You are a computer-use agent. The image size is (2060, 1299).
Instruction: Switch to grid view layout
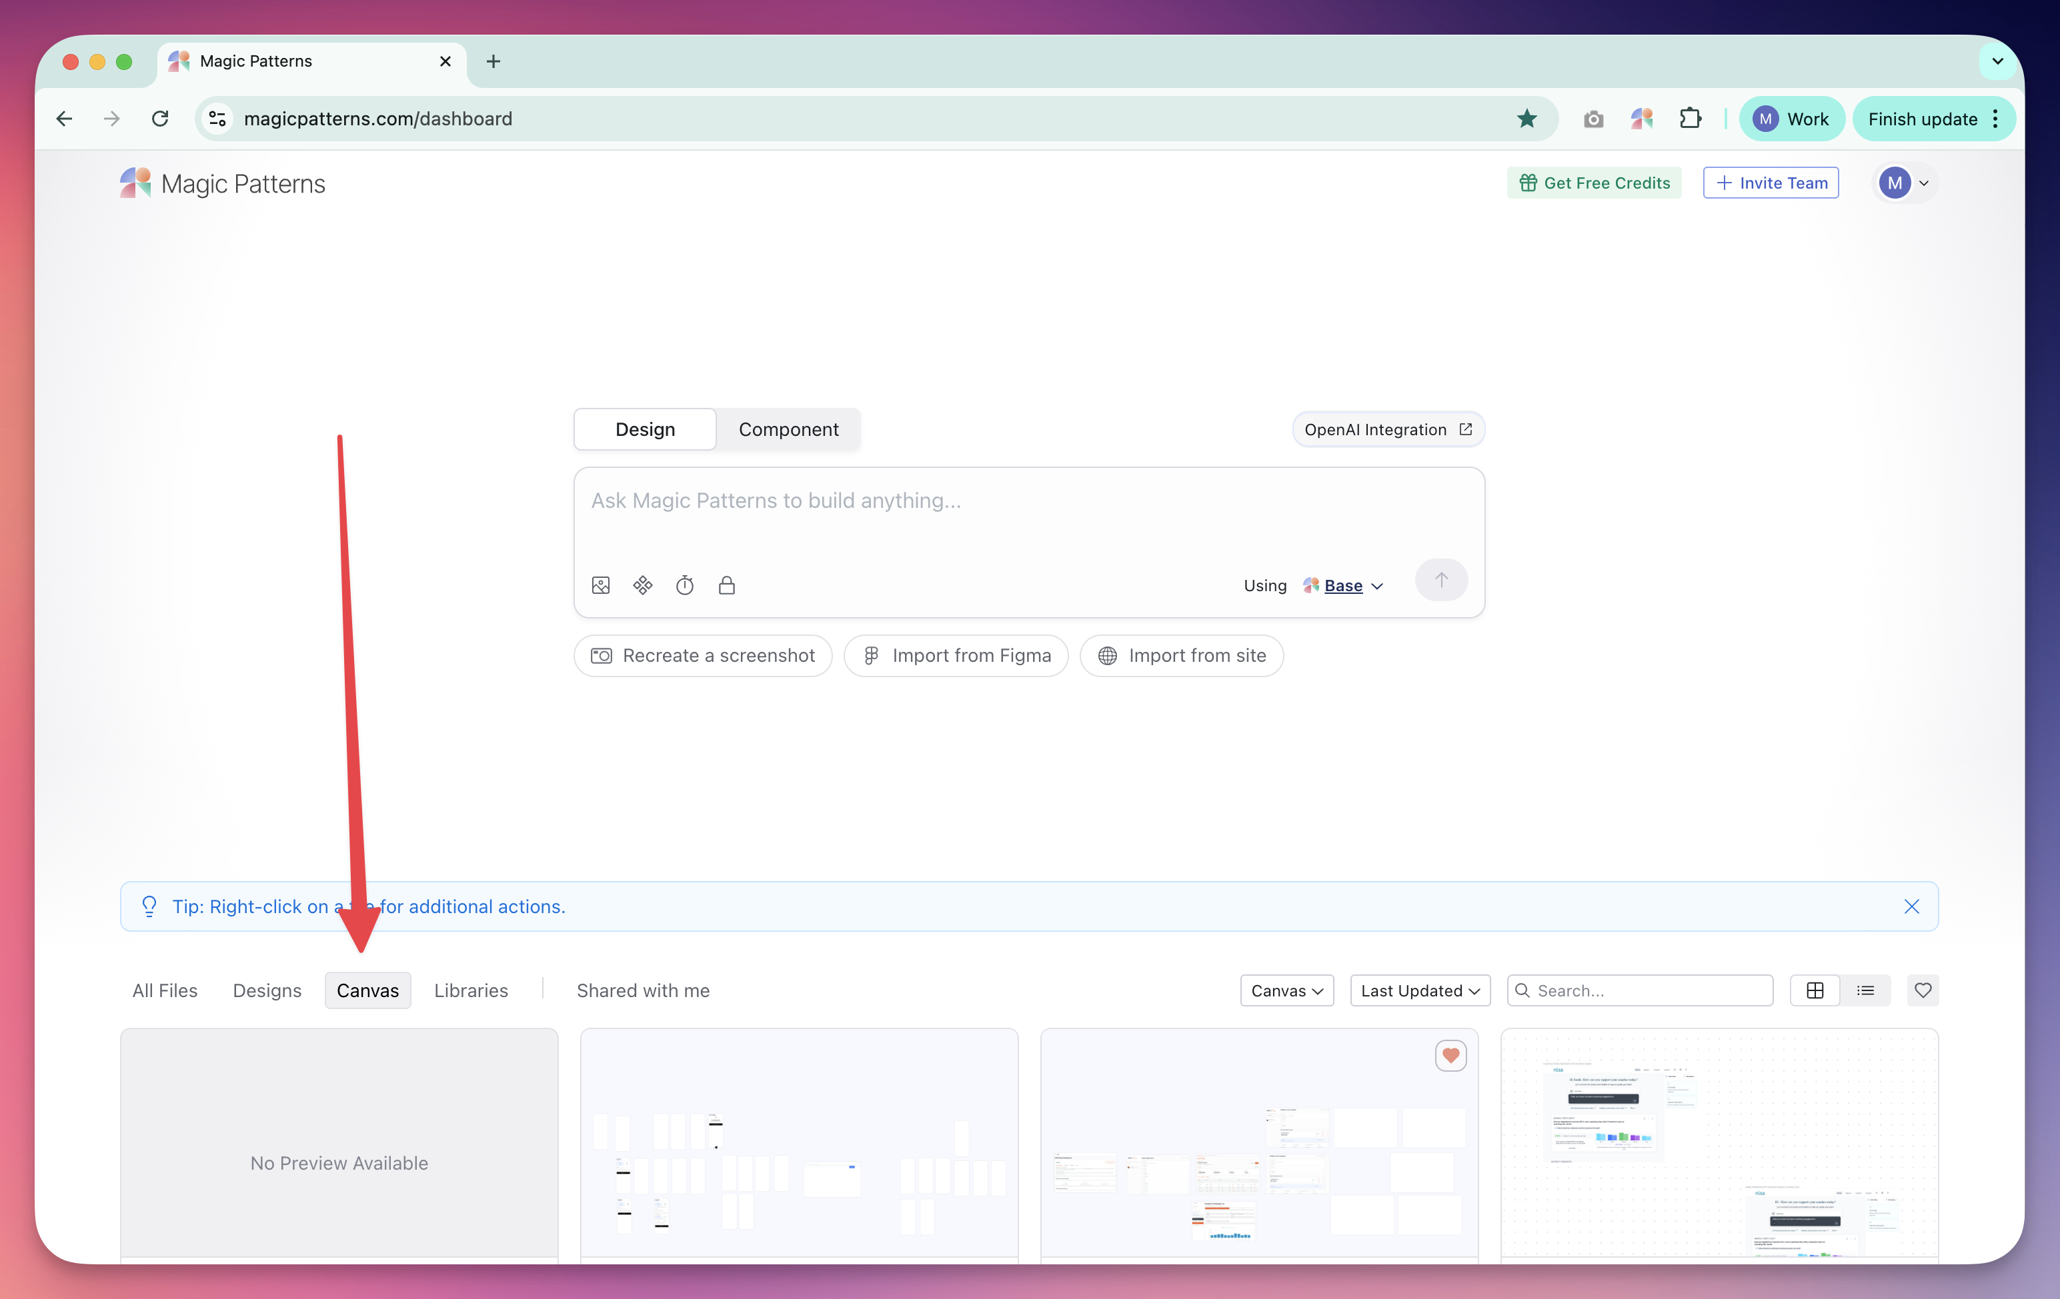pos(1815,990)
